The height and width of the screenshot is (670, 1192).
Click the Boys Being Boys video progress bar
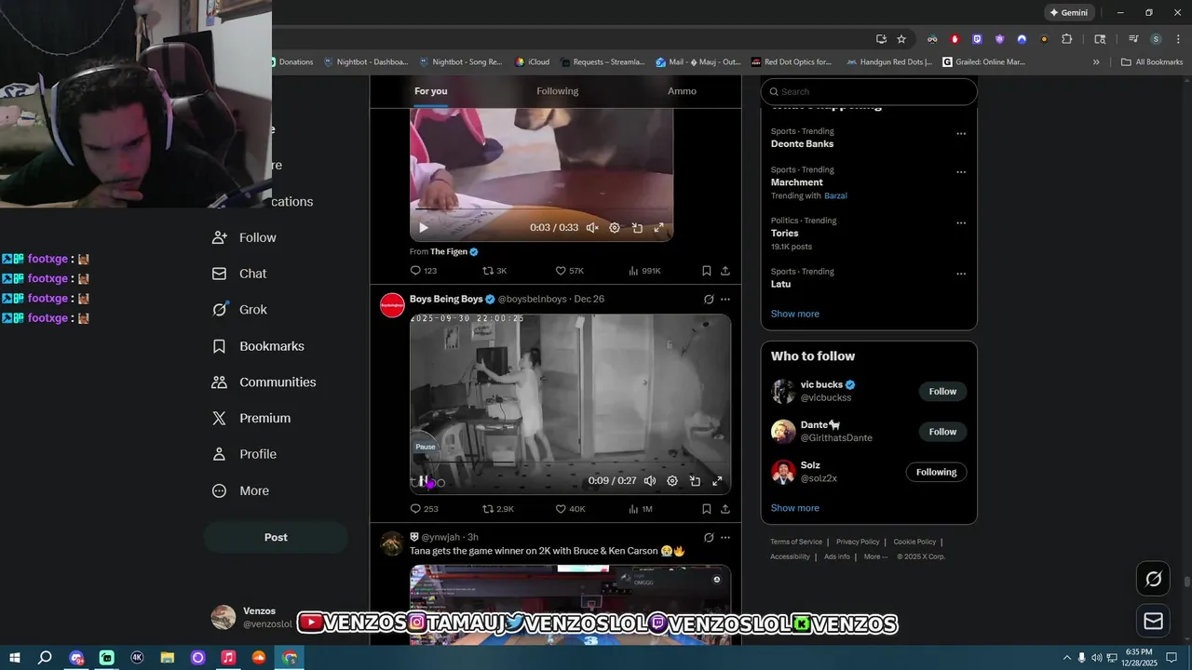click(570, 462)
